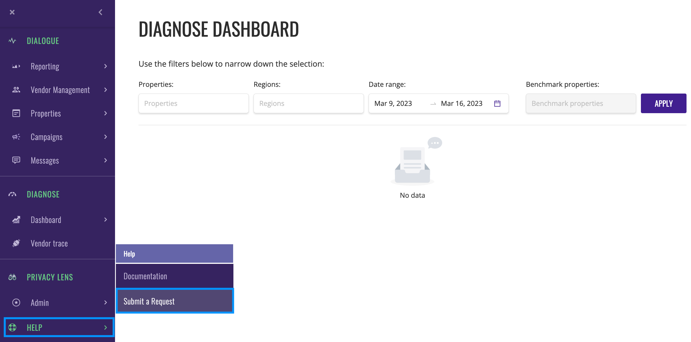Open the Privacy Lens section heading
Image resolution: width=691 pixels, height=342 pixels.
(x=50, y=277)
